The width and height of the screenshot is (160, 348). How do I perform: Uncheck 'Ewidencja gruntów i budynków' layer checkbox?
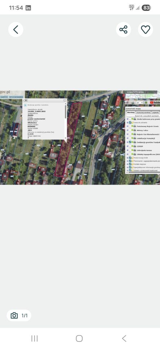[130, 142]
